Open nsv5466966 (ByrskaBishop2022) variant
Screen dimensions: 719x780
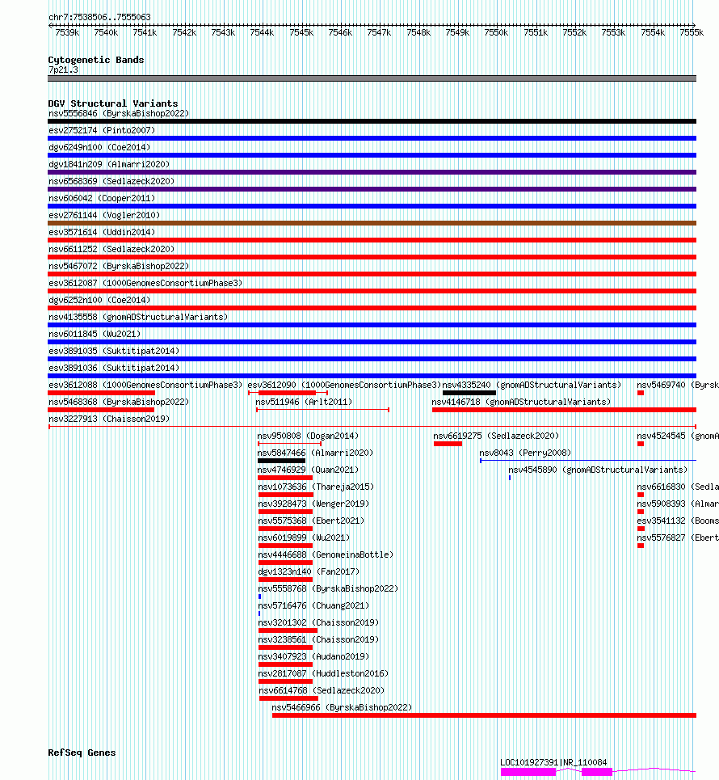coord(484,715)
